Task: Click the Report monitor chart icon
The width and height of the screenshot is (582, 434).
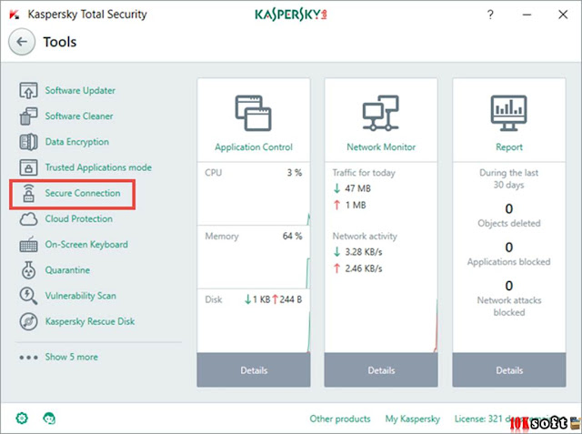Action: pos(509,113)
